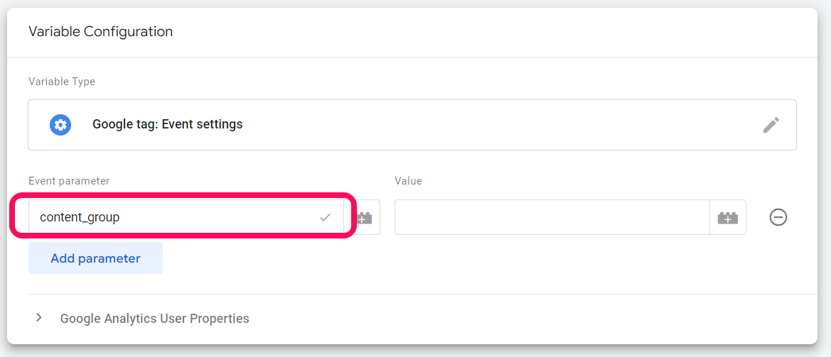The image size is (831, 357).
Task: Click the Google Analytics User Properties title
Action: (x=154, y=319)
